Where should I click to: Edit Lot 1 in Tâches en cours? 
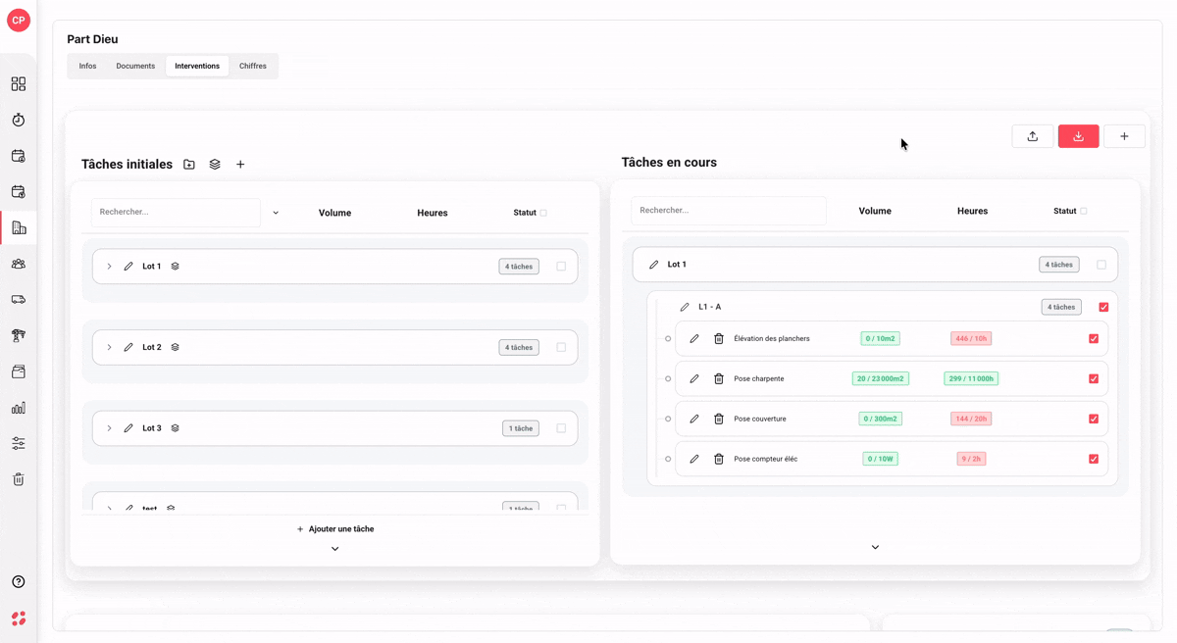click(x=654, y=265)
